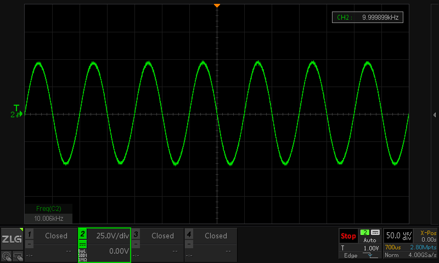The height and width of the screenshot is (263, 439).
Task: Toggle channel 4 on via its number
Action: coord(189,235)
